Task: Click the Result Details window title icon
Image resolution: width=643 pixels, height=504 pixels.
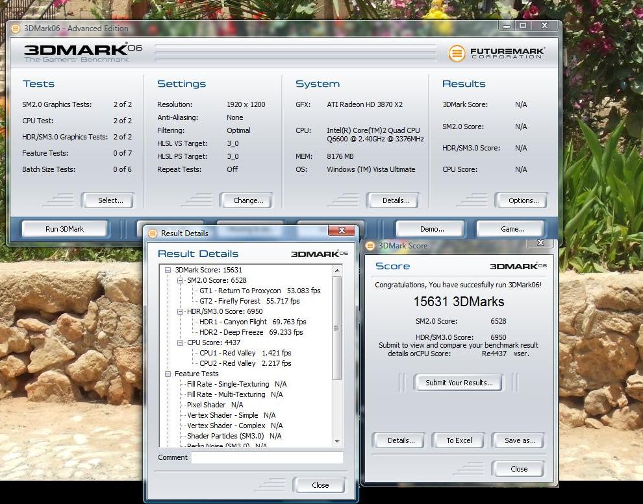Action: [153, 234]
